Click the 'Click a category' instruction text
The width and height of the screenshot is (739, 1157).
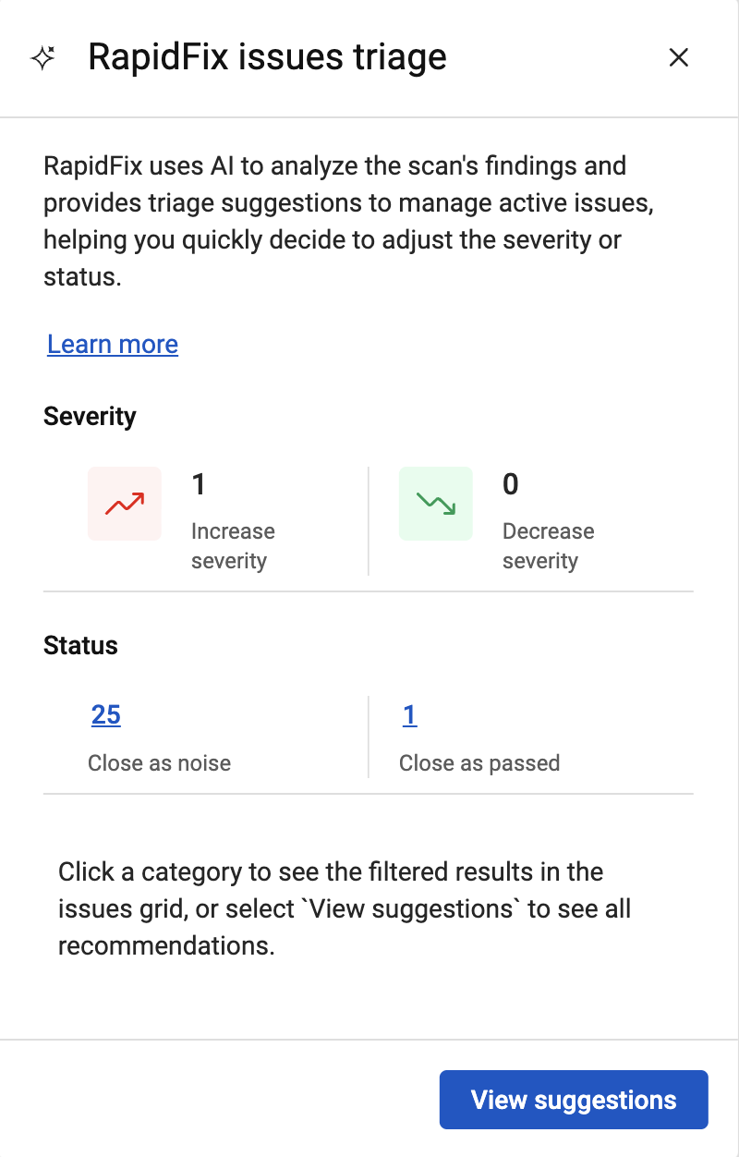[x=345, y=909]
